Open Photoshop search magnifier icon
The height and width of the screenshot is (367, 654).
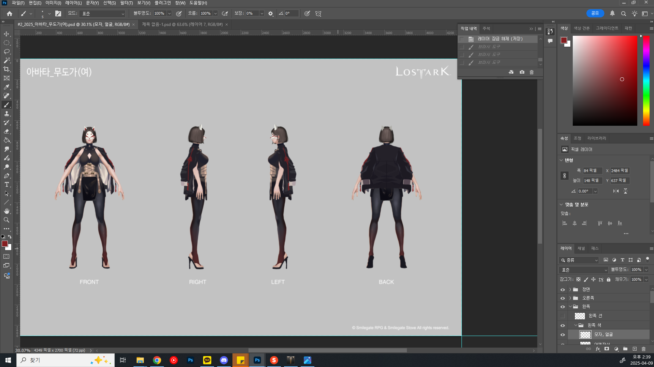624,14
